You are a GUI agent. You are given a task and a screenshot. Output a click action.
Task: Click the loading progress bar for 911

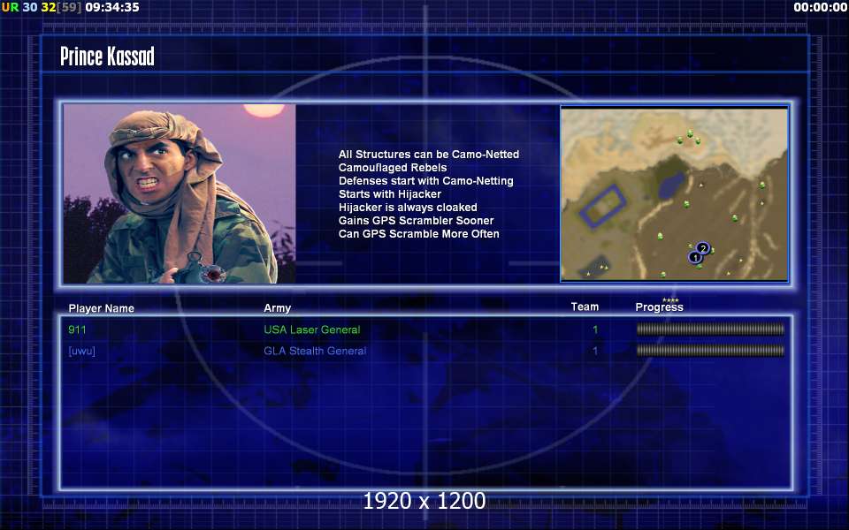[710, 329]
